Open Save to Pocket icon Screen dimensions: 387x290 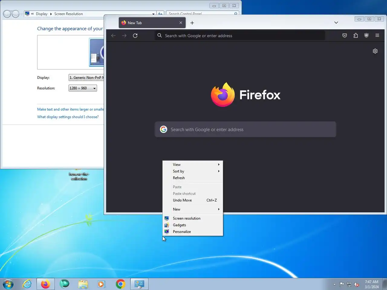pos(345,35)
